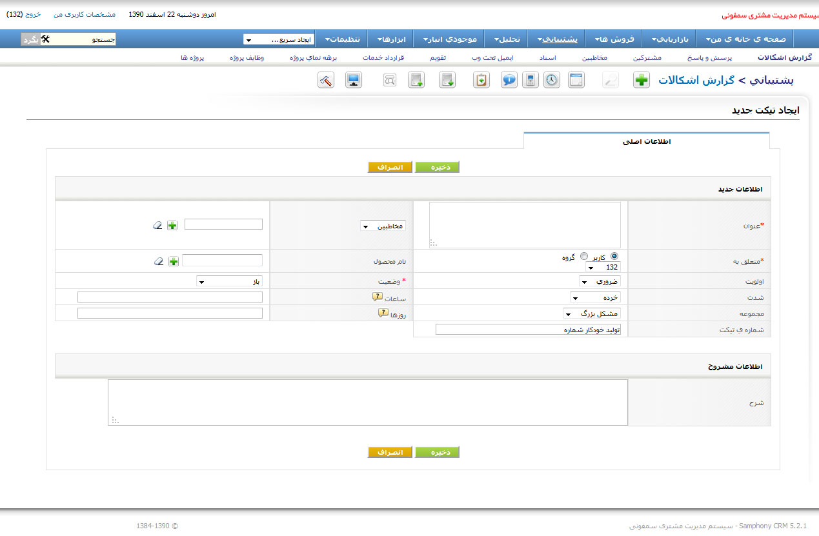The height and width of the screenshot is (536, 819).
Task: Select the گروه radio button
Action: 585,256
